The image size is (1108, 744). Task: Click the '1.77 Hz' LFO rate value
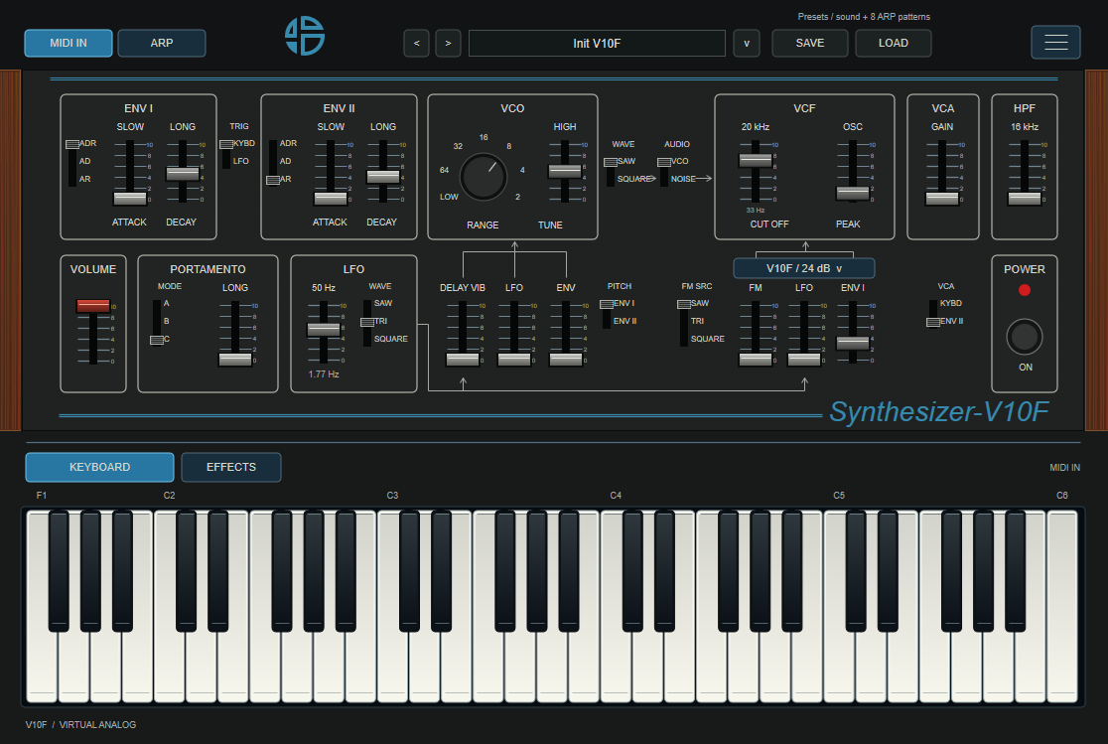click(x=324, y=374)
